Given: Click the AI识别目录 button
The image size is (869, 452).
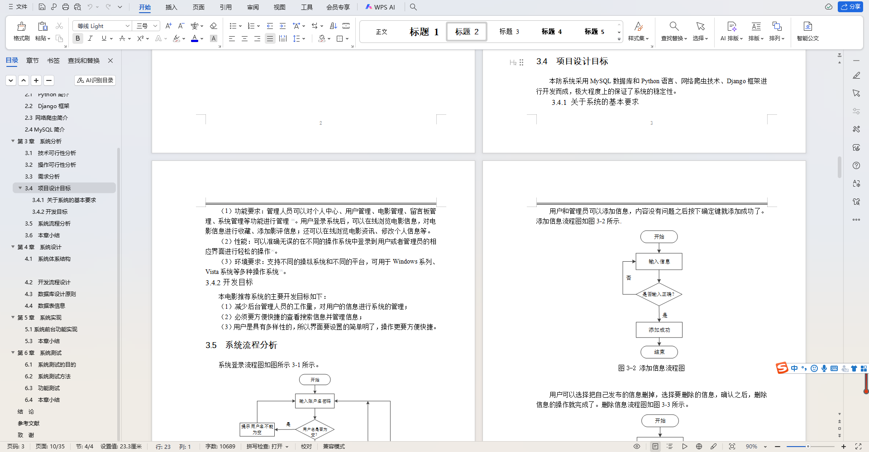Looking at the screenshot, I should tap(95, 80).
